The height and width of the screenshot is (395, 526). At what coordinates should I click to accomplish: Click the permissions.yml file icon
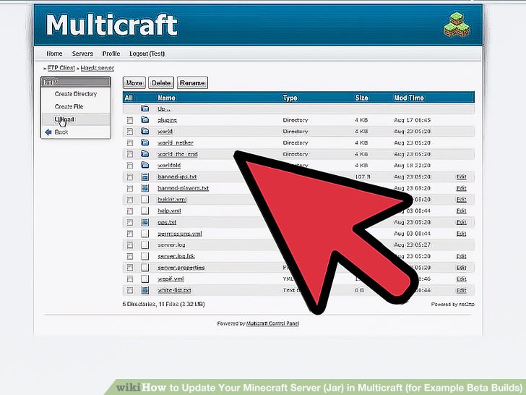click(145, 234)
